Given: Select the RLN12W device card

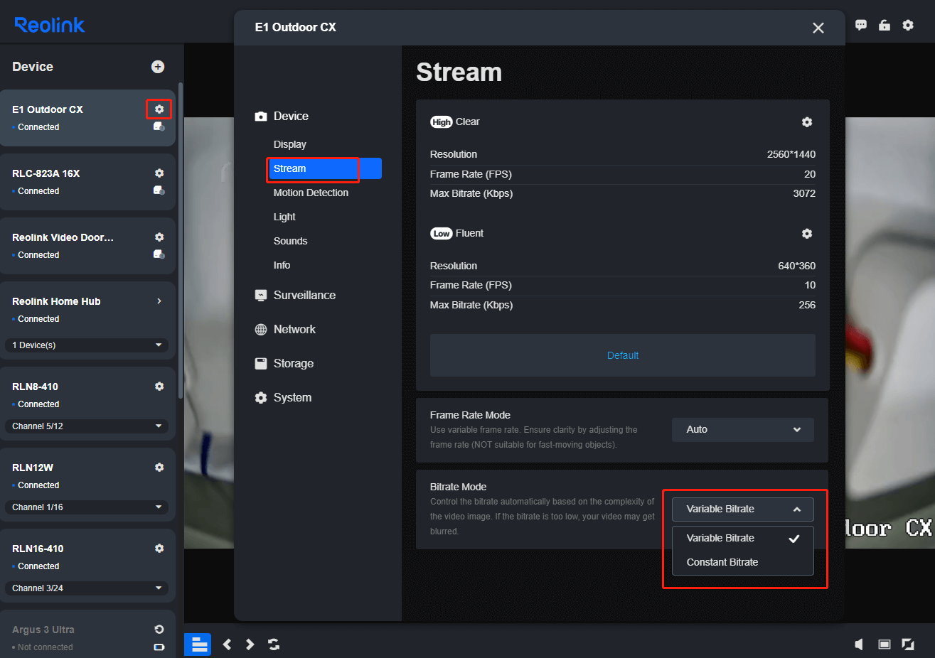Looking at the screenshot, I should coord(87,485).
